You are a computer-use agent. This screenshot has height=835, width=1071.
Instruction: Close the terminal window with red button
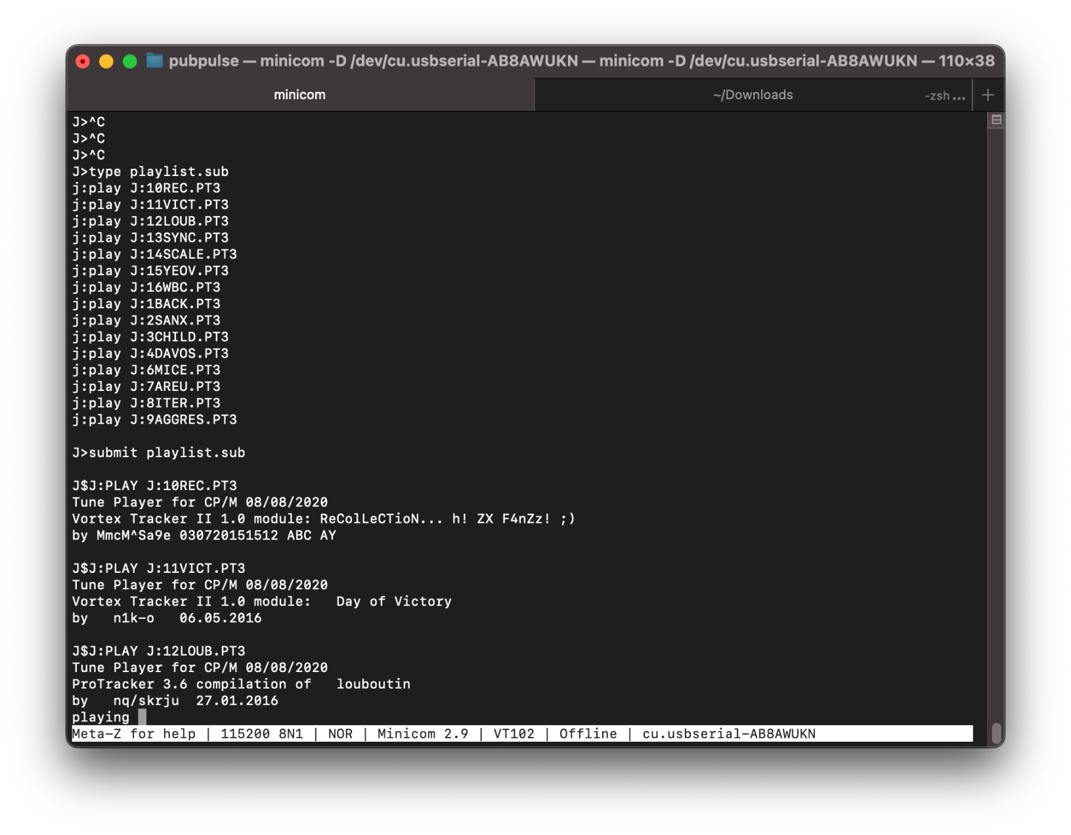tap(83, 62)
